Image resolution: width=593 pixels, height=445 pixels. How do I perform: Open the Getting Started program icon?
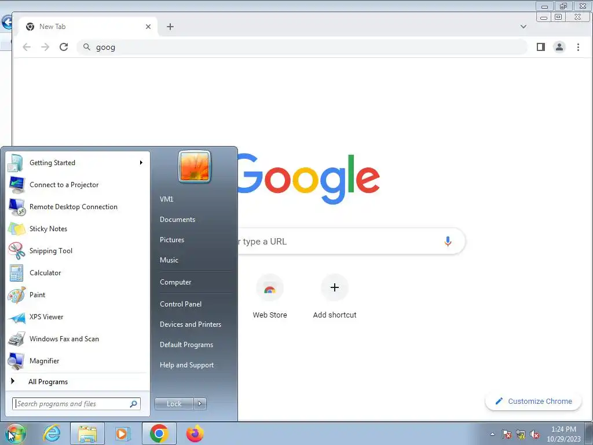point(16,163)
